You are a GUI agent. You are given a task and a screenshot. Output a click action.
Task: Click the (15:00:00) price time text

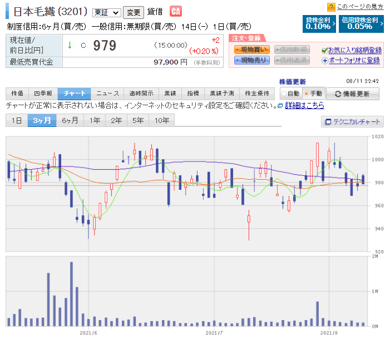171,45
